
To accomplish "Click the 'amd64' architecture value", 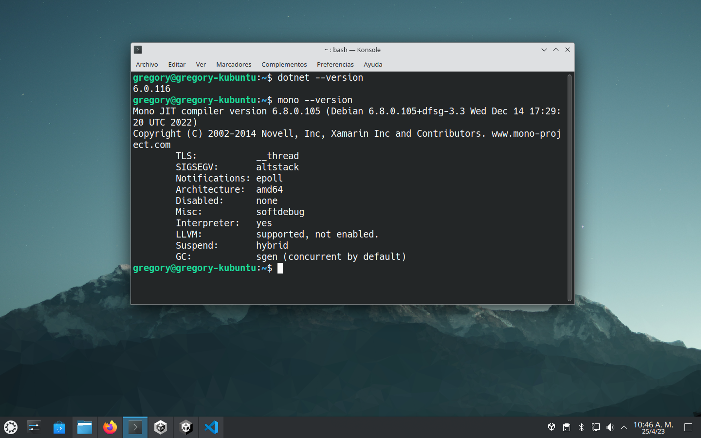I will point(269,190).
